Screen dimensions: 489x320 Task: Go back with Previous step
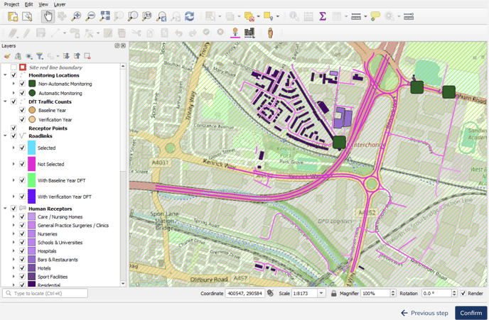point(424,313)
